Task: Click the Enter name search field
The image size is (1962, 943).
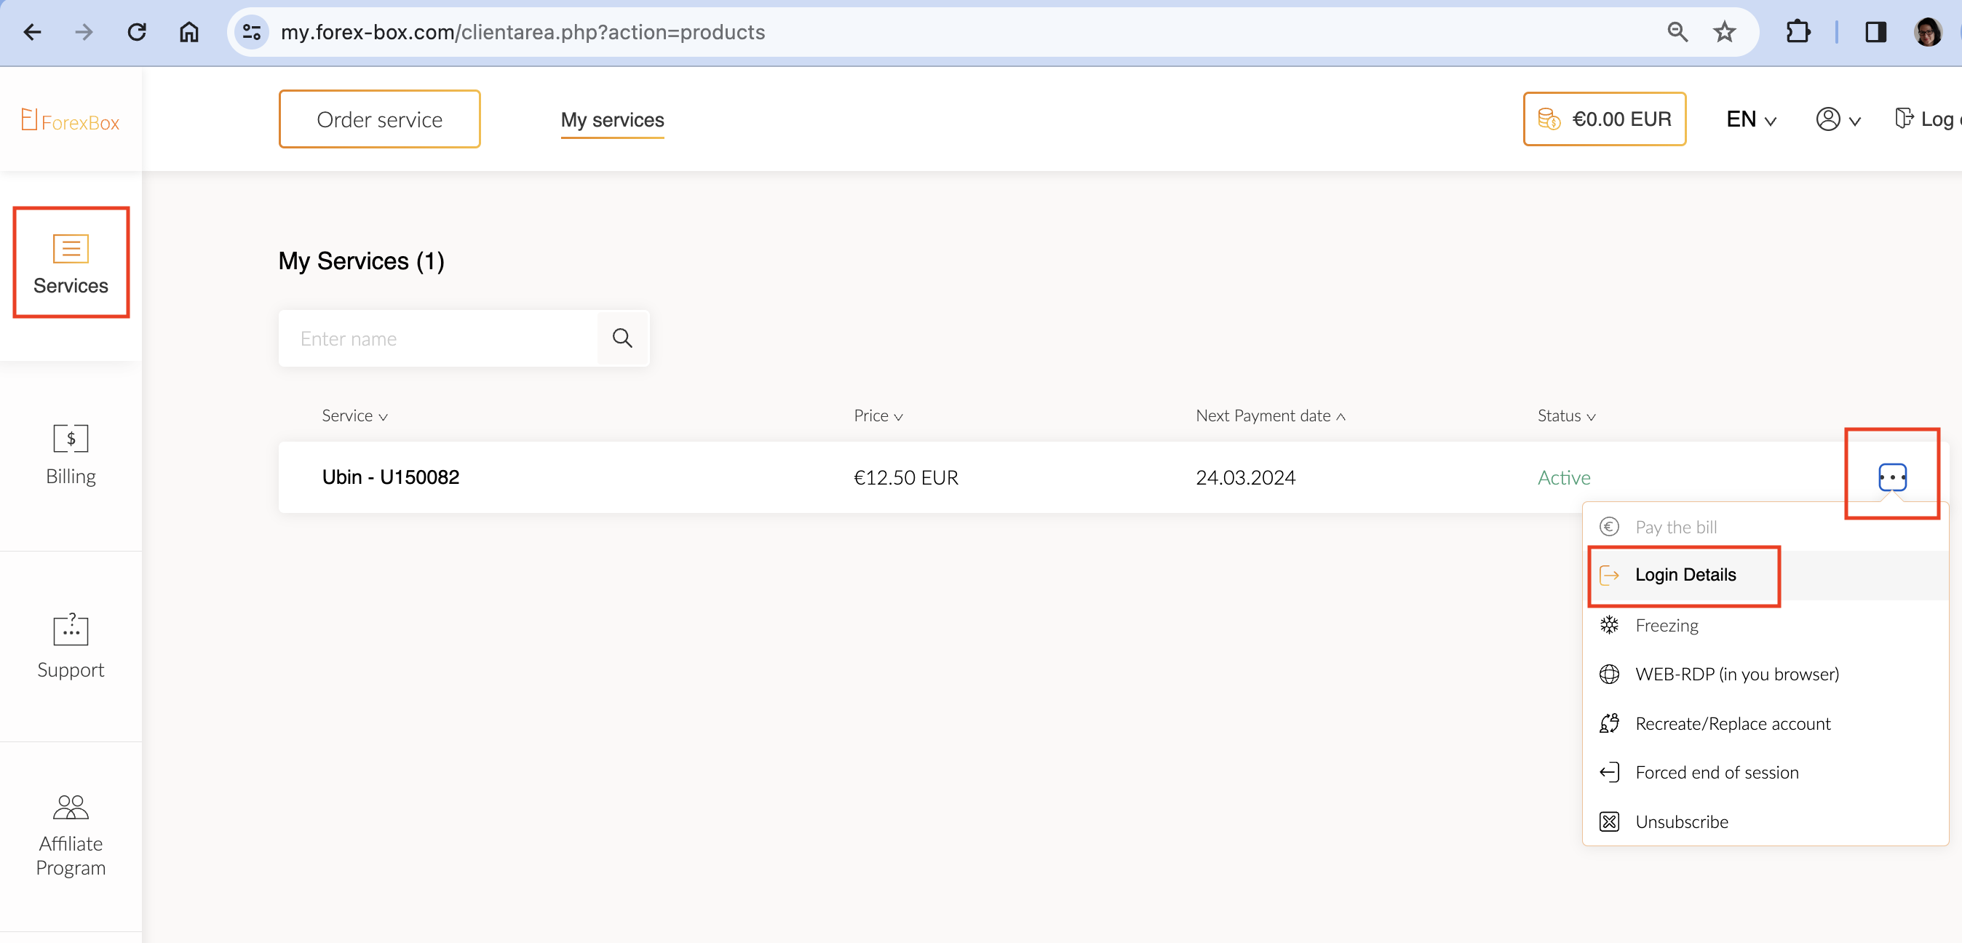Action: coord(439,338)
